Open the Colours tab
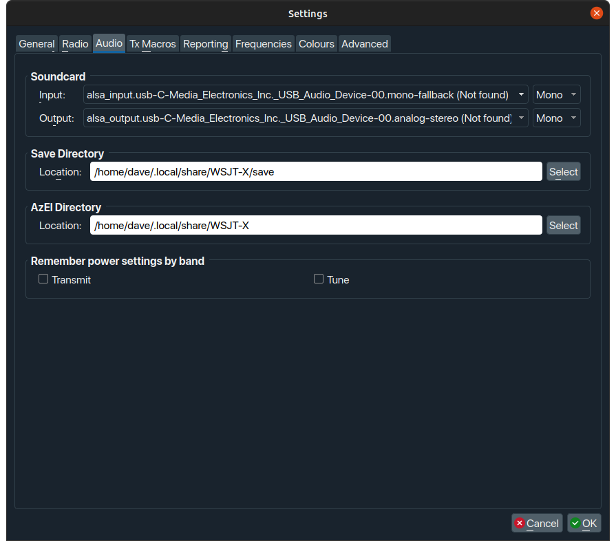The height and width of the screenshot is (547, 616). pyautogui.click(x=316, y=43)
